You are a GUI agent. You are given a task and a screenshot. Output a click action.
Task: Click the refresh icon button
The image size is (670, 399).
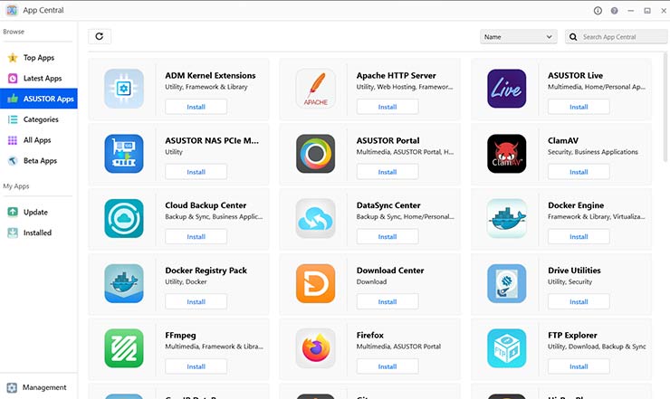[x=100, y=37]
